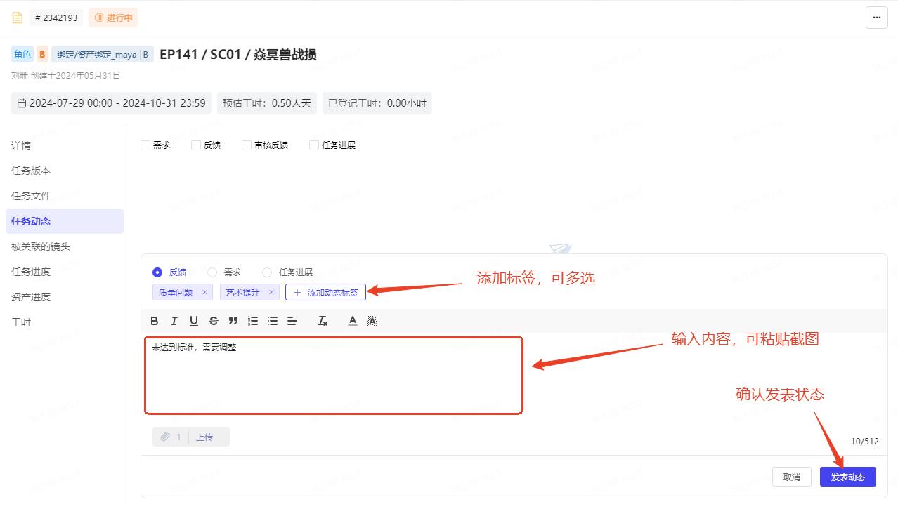Click the 角色 category tag
The width and height of the screenshot is (898, 509).
coord(22,54)
